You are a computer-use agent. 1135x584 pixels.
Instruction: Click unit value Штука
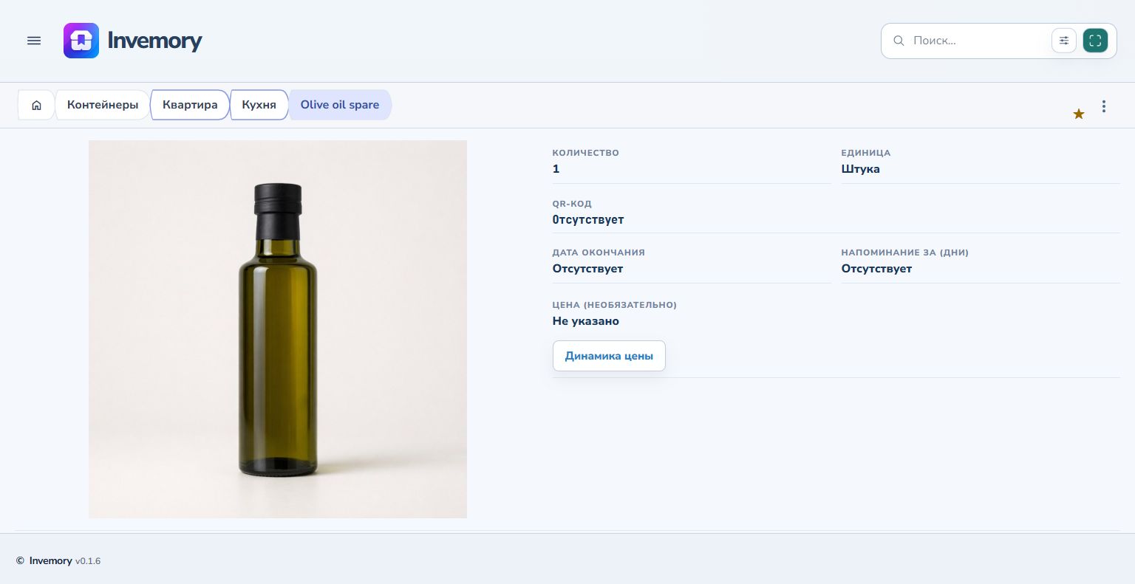pos(861,169)
